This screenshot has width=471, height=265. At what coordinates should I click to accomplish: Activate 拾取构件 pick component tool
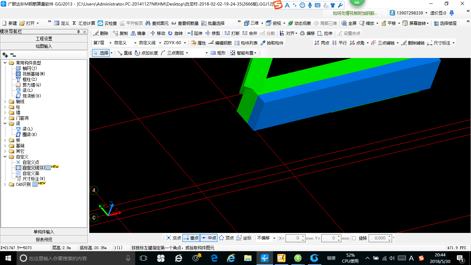pos(272,43)
